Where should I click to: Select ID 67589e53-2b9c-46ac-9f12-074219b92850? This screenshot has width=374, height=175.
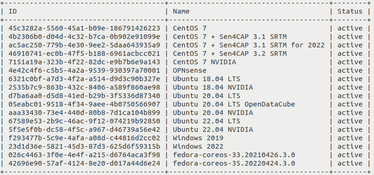coord(84,121)
